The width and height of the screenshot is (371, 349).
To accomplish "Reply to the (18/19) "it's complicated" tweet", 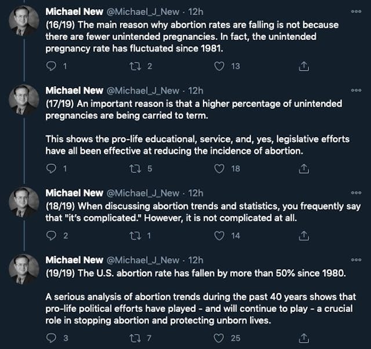I will click(x=50, y=236).
